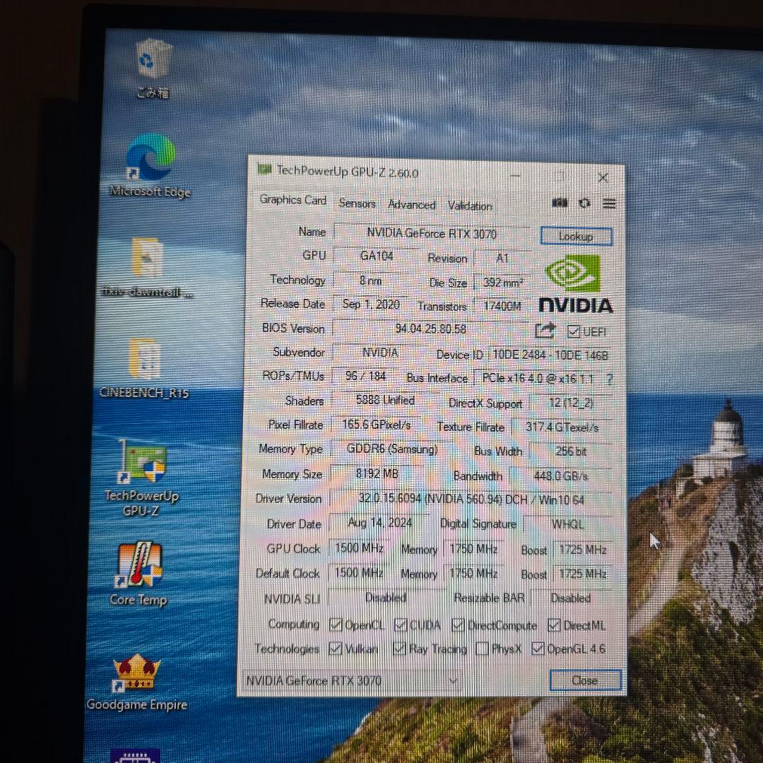Click the Bus Interface question mark
The width and height of the screenshot is (763, 763).
pyautogui.click(x=610, y=379)
